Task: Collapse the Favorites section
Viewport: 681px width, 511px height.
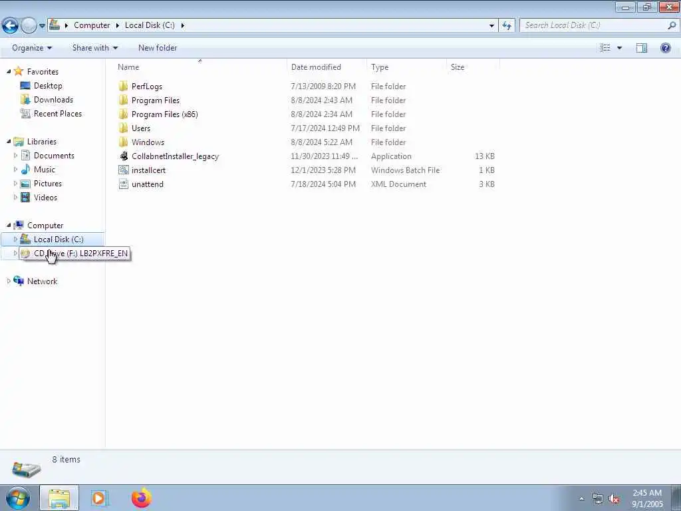Action: click(x=9, y=71)
